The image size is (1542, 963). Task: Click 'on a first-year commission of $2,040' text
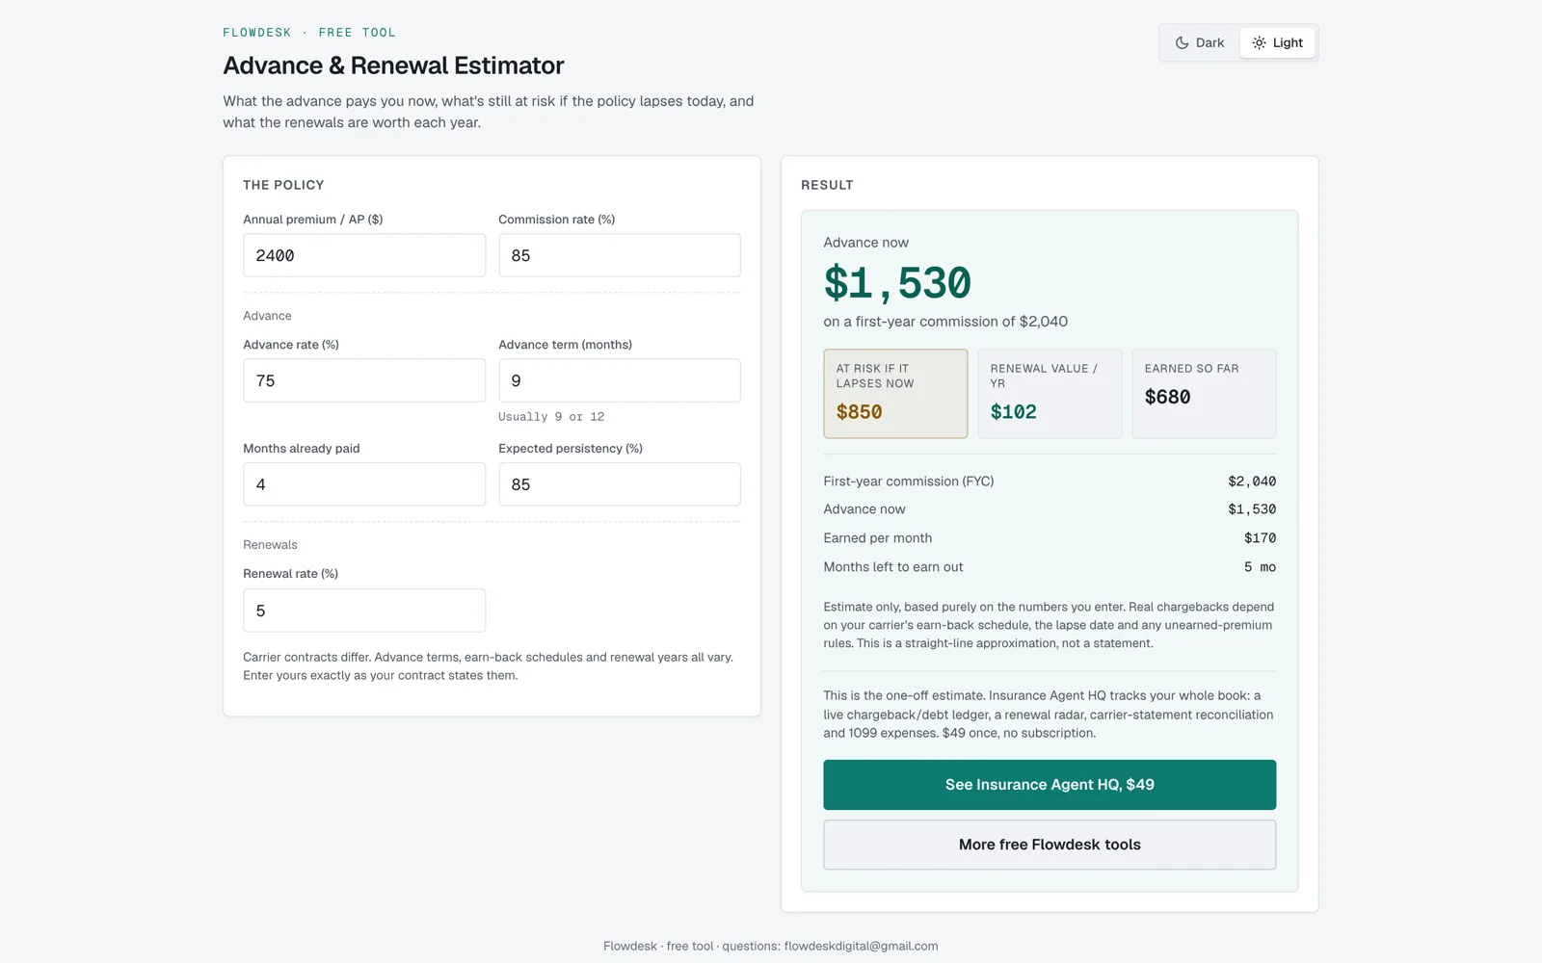click(945, 322)
